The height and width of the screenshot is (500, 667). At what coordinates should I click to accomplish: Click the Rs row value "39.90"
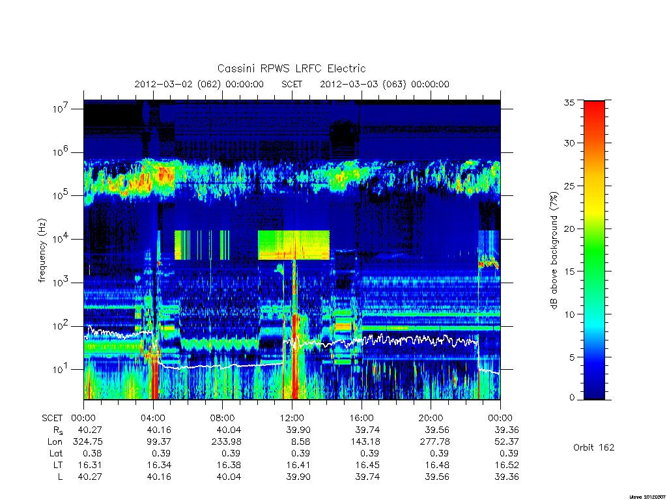[x=298, y=430]
